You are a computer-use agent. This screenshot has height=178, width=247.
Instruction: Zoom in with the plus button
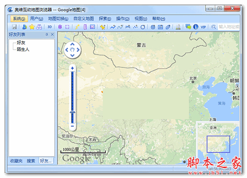tap(72, 68)
